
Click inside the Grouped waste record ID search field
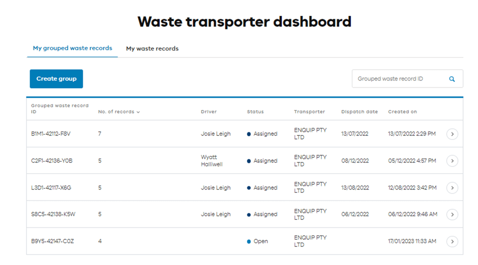(392, 79)
